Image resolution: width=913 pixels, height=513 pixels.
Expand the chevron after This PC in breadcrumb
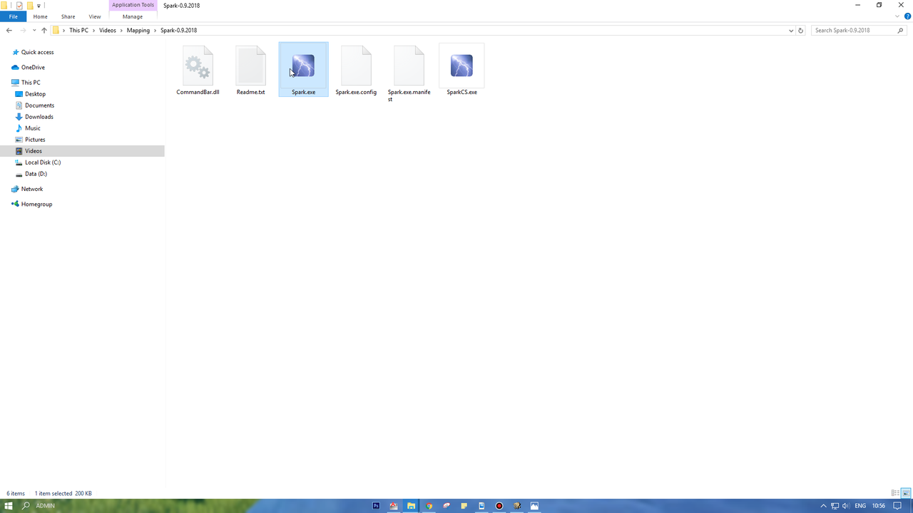tap(94, 30)
